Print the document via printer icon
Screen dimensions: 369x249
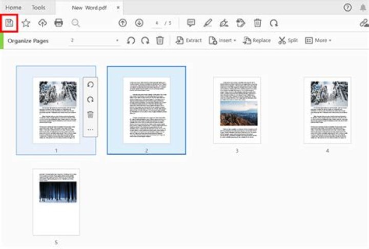coord(58,23)
